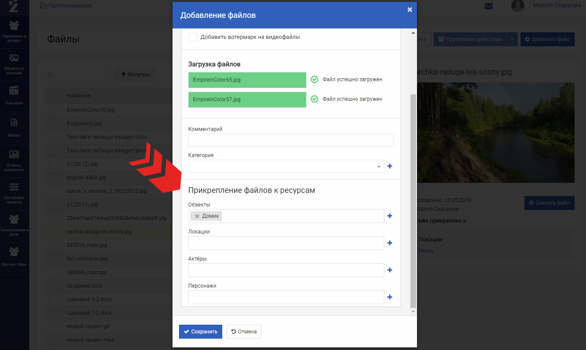This screenshot has height=350, width=586.
Task: Open the Категория dropdown
Action: click(286, 166)
